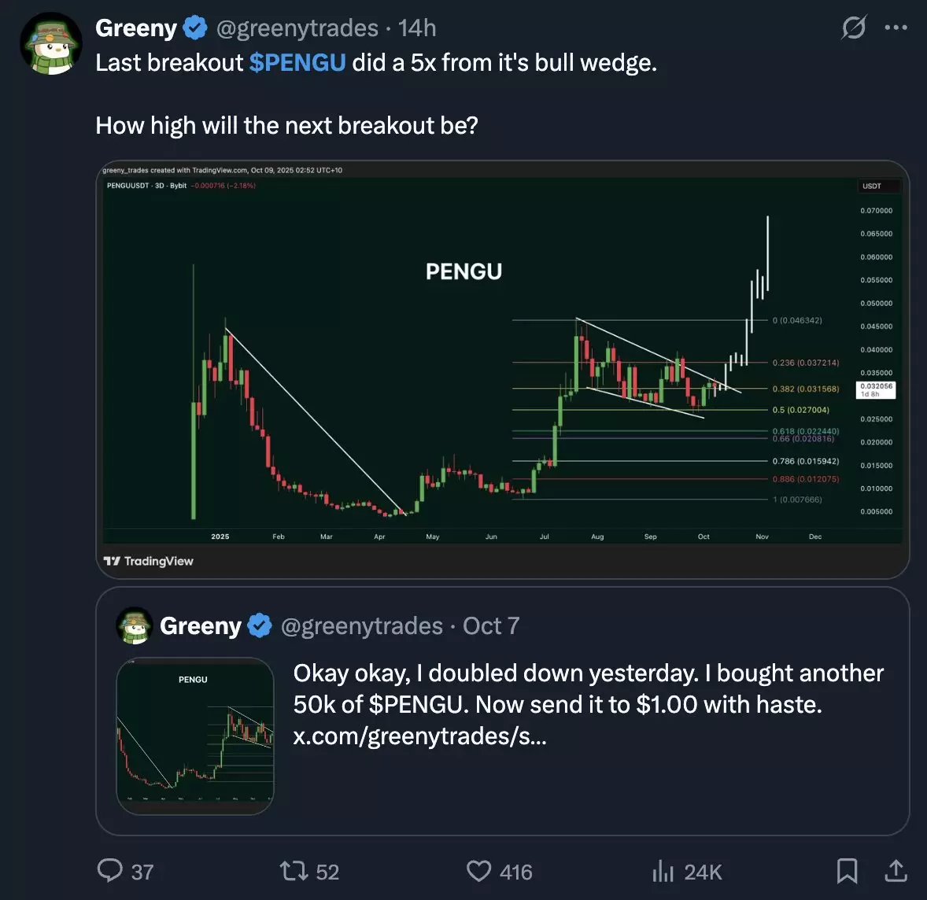
Task: Repost this tweet via retweet icon
Action: pos(292,870)
